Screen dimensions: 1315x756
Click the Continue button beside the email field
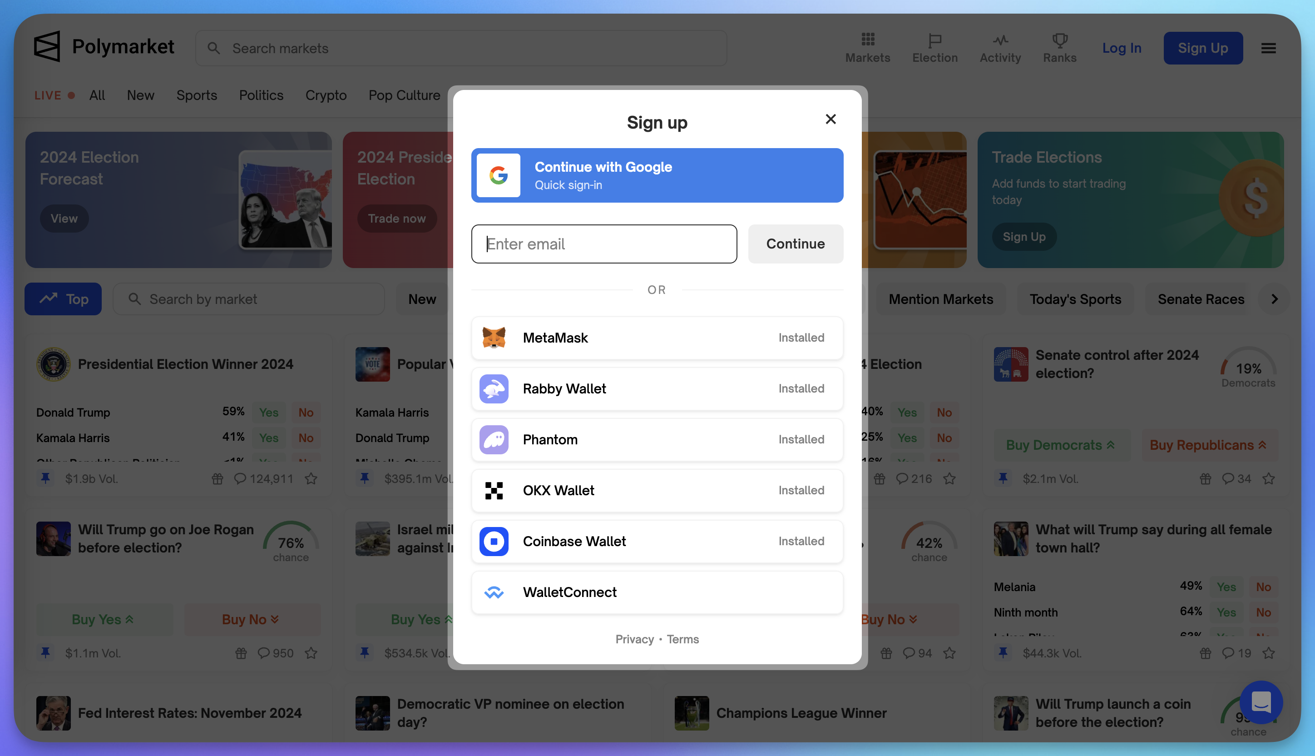click(795, 244)
